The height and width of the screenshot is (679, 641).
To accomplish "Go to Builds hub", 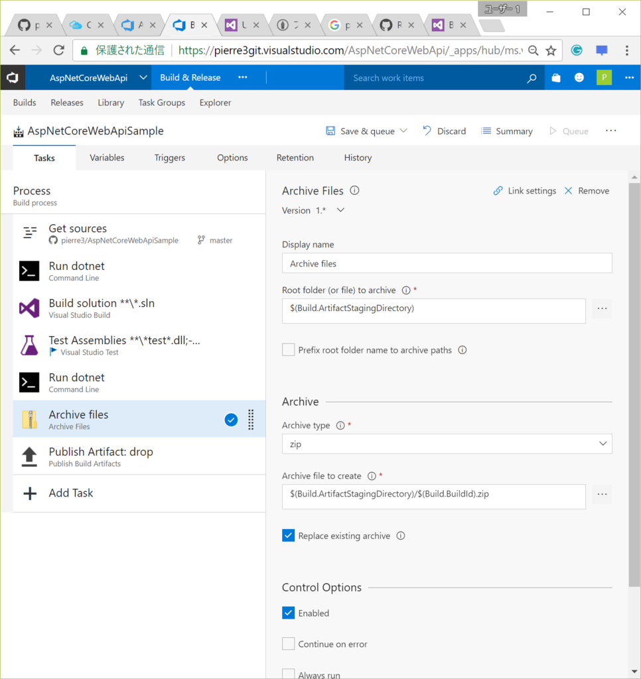I will coord(25,103).
